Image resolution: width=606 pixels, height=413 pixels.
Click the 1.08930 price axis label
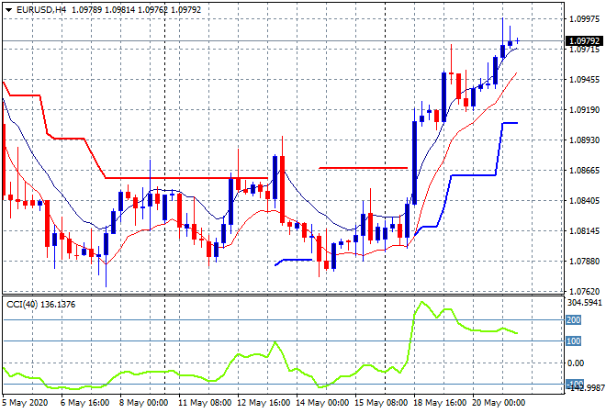(x=585, y=140)
